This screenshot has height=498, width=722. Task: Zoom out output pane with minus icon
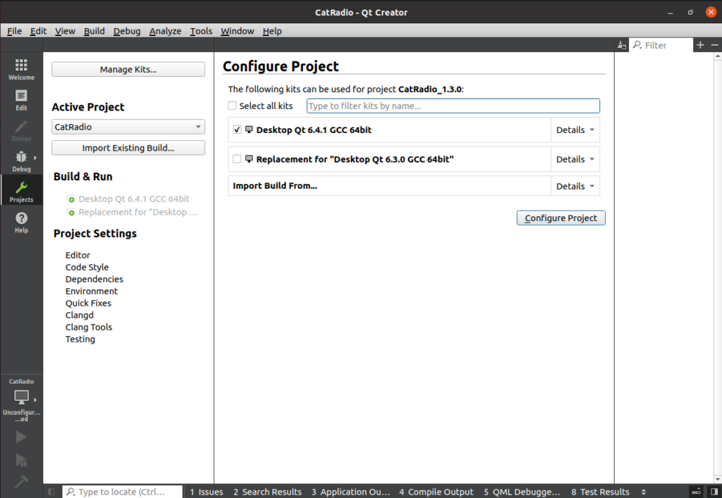pyautogui.click(x=715, y=44)
